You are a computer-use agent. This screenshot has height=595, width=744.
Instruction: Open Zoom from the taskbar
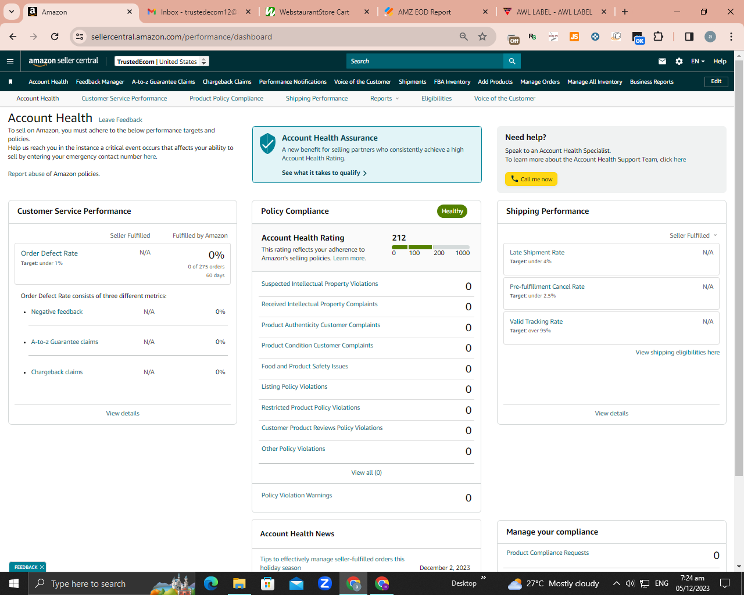pos(325,583)
